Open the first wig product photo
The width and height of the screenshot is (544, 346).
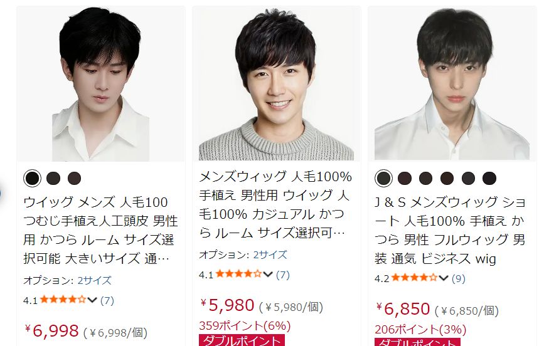point(101,84)
